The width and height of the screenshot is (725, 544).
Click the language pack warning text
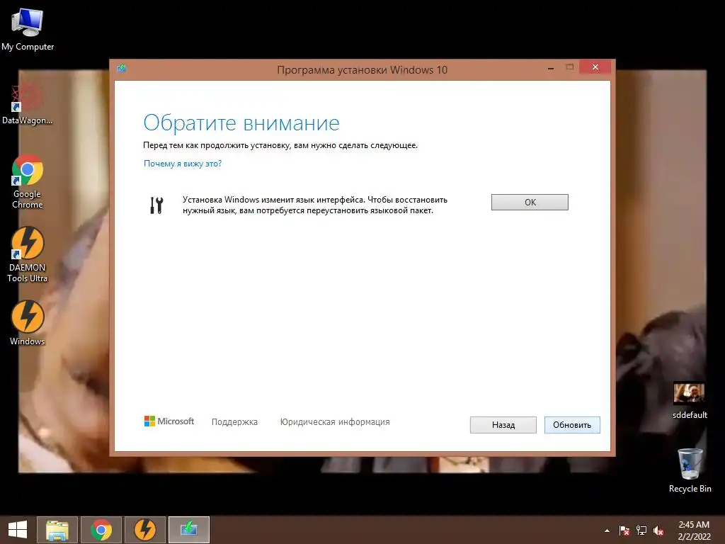point(315,205)
